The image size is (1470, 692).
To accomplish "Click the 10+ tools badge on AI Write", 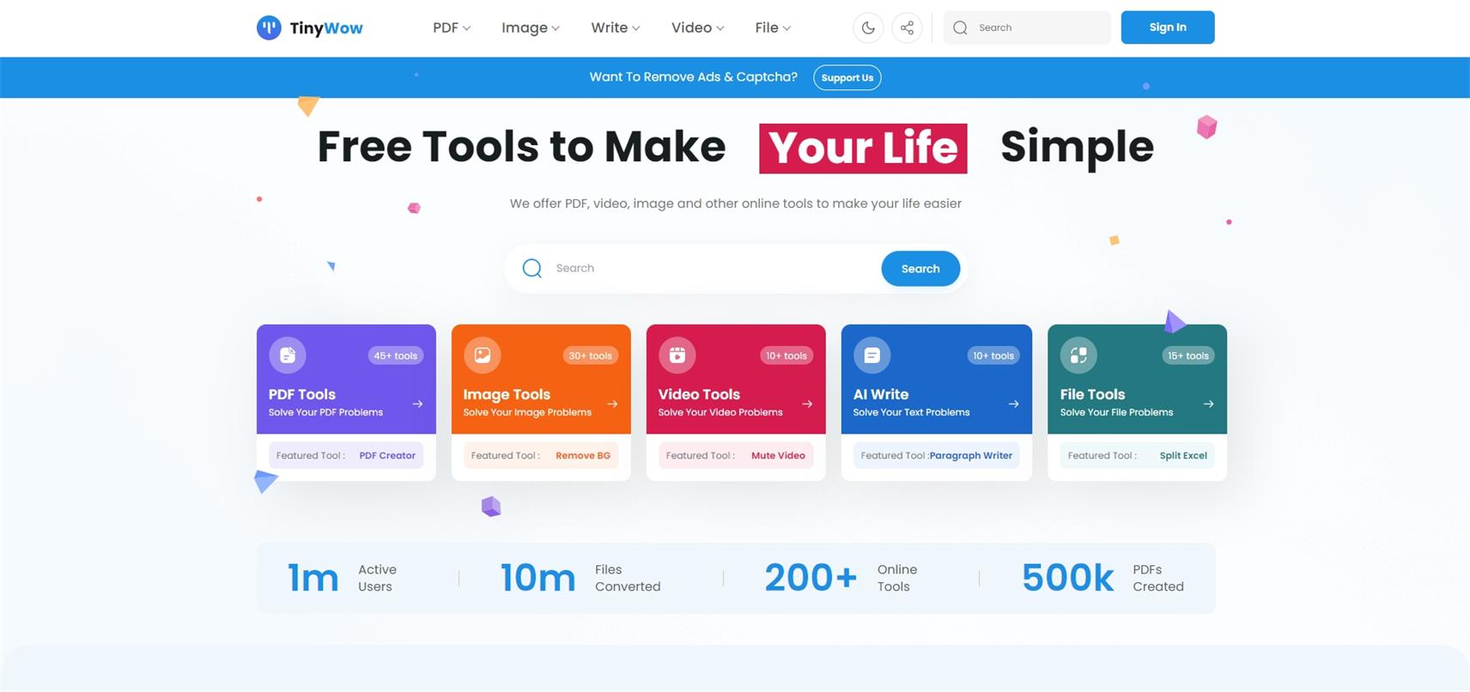I will click(x=993, y=355).
